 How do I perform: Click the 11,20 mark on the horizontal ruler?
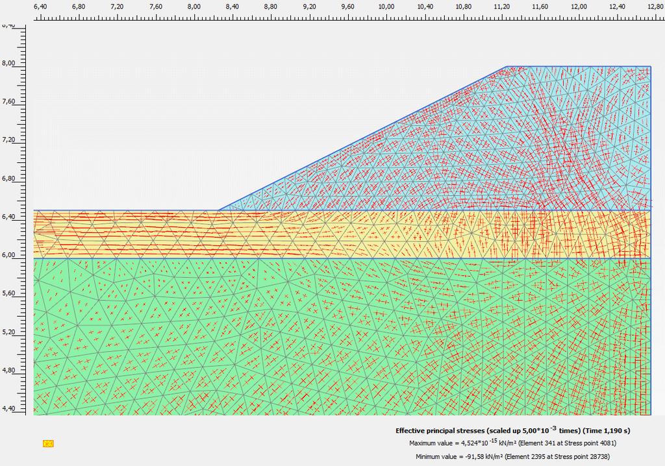pyautogui.click(x=502, y=6)
